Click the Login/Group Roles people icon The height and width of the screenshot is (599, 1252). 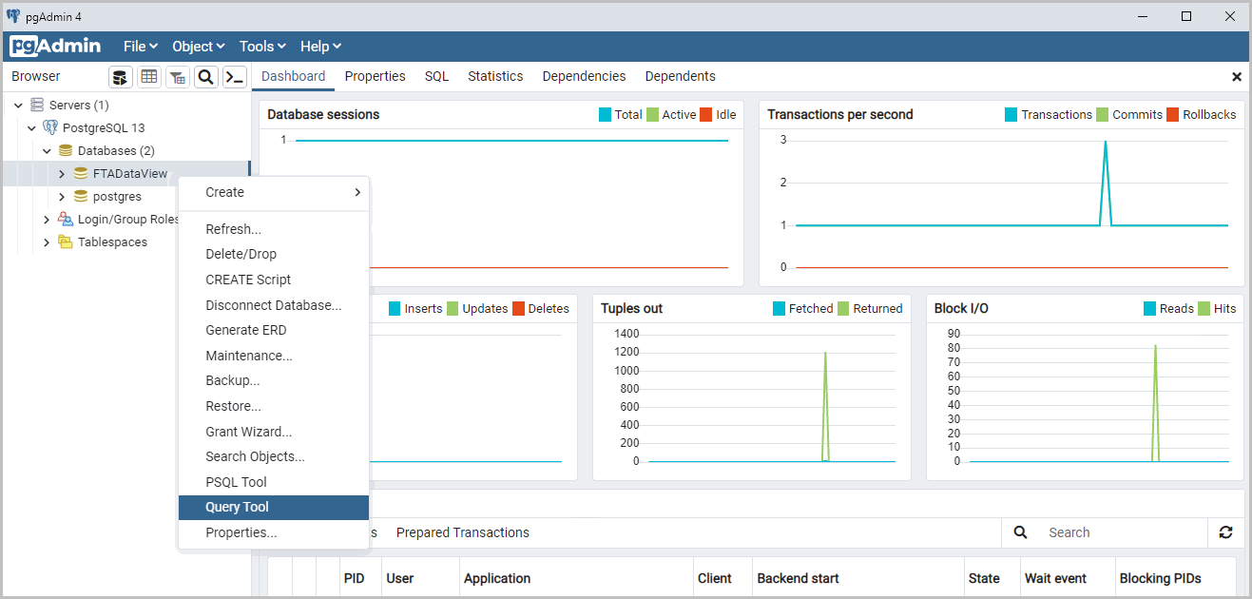point(66,220)
